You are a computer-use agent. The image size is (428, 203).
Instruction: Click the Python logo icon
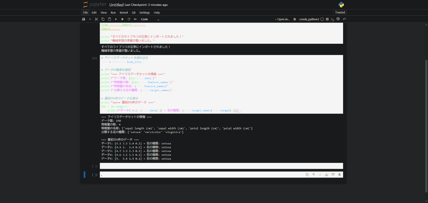(341, 5)
